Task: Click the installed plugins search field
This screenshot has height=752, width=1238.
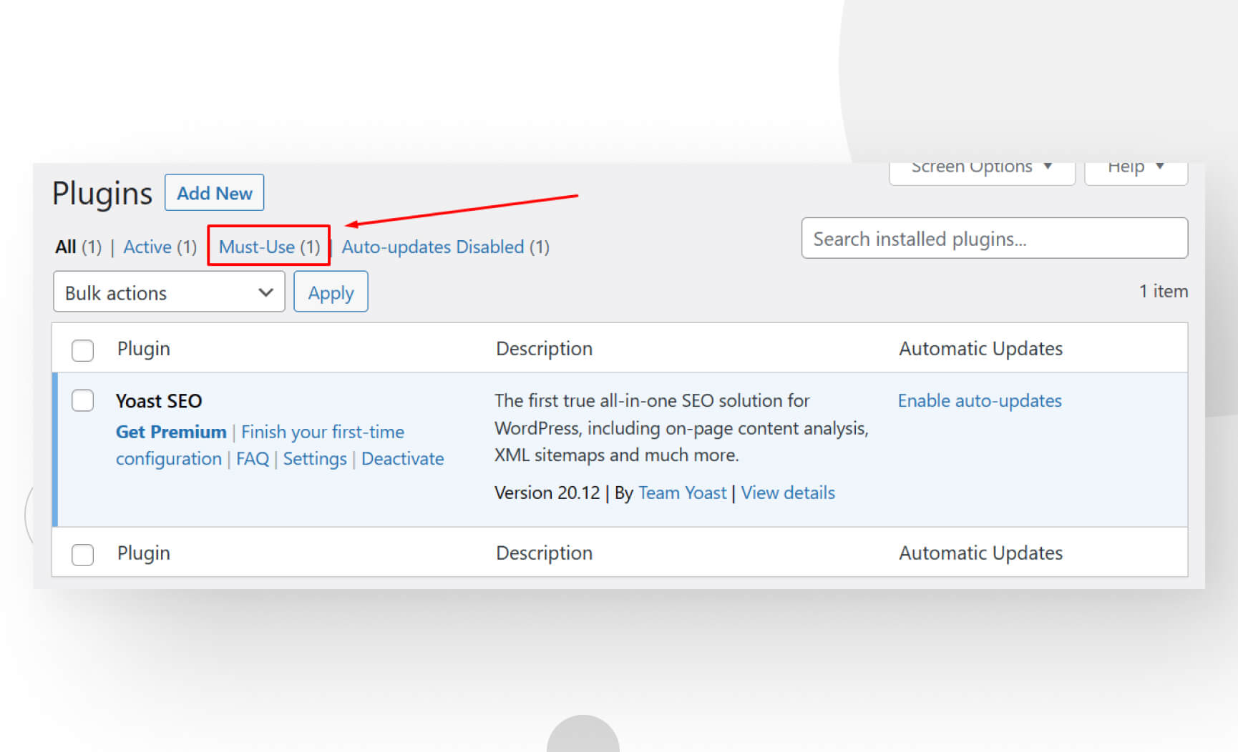Action: tap(995, 239)
